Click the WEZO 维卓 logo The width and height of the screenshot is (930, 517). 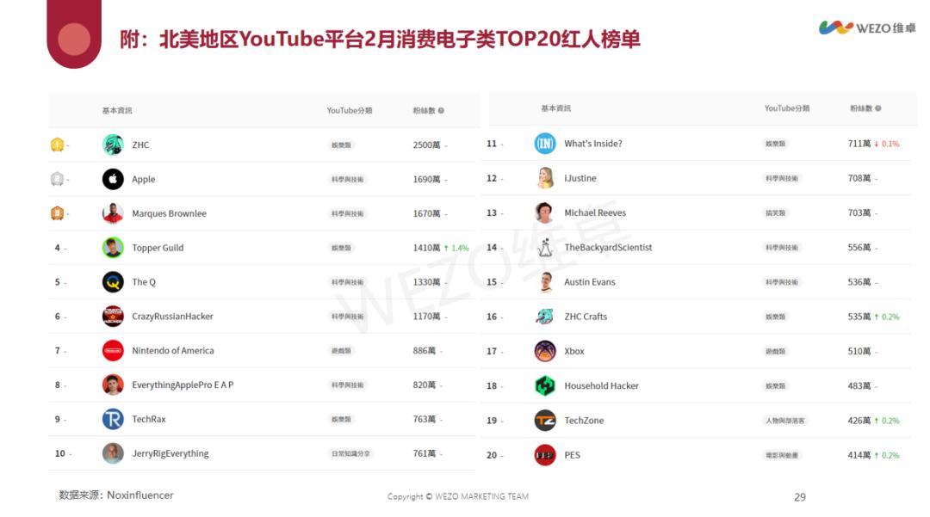pyautogui.click(x=863, y=27)
